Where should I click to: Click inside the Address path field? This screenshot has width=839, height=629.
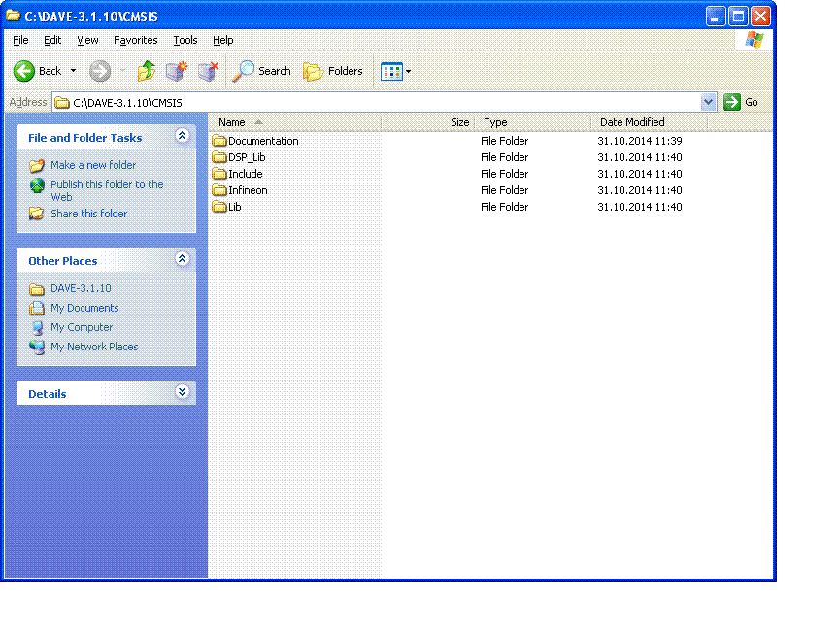coord(385,102)
